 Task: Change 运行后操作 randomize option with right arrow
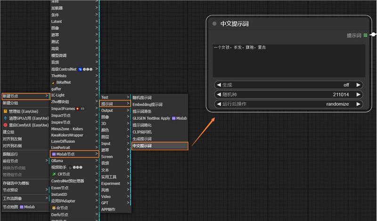coord(359,104)
